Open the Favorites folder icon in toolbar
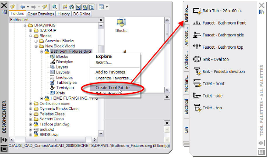268x158 pixels. 65,7
